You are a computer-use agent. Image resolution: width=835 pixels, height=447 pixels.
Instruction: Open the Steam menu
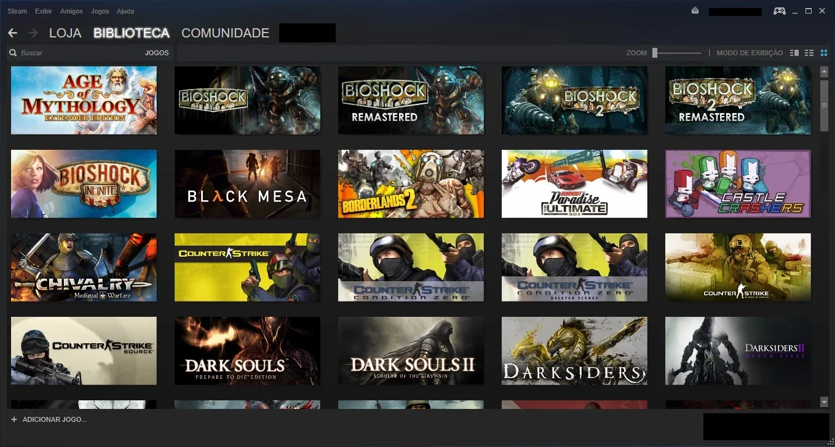coord(17,11)
